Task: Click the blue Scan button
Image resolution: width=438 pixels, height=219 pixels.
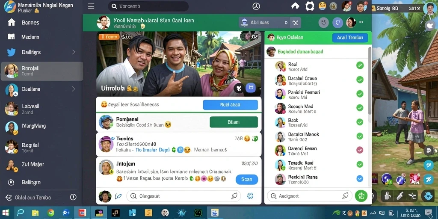Action: (x=247, y=179)
